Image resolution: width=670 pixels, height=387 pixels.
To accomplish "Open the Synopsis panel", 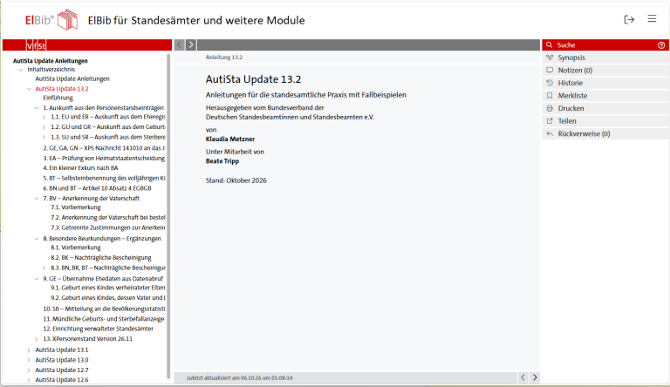I will 605,58.
